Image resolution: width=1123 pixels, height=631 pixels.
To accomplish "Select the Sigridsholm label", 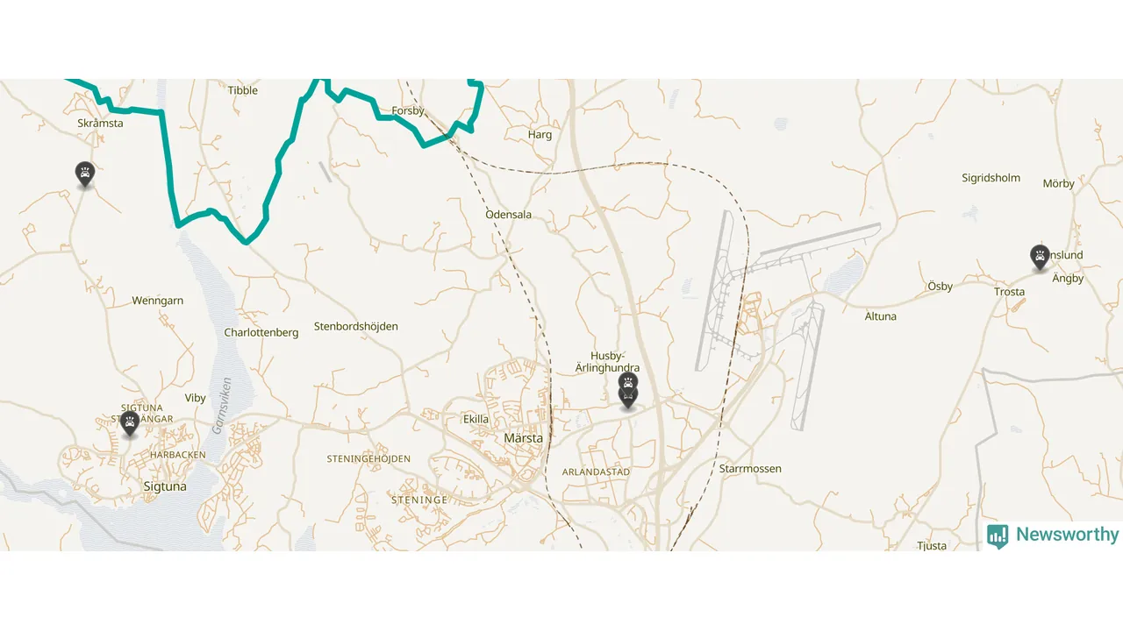I will [x=991, y=178].
